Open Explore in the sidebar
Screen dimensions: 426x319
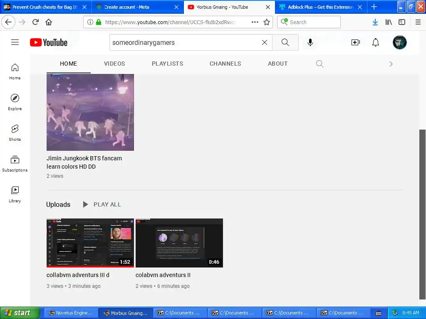tap(15, 102)
